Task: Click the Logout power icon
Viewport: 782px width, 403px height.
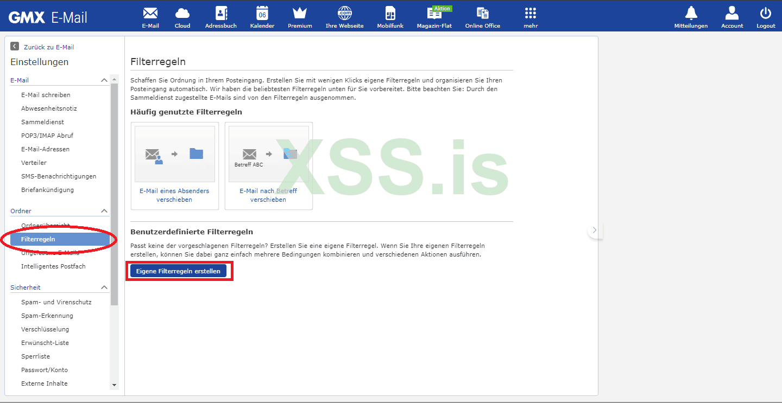Action: coord(766,13)
